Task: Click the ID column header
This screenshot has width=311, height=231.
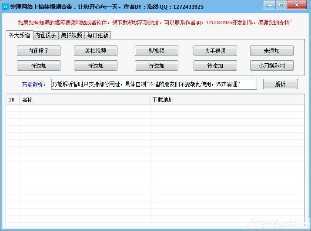Action: coord(13,100)
